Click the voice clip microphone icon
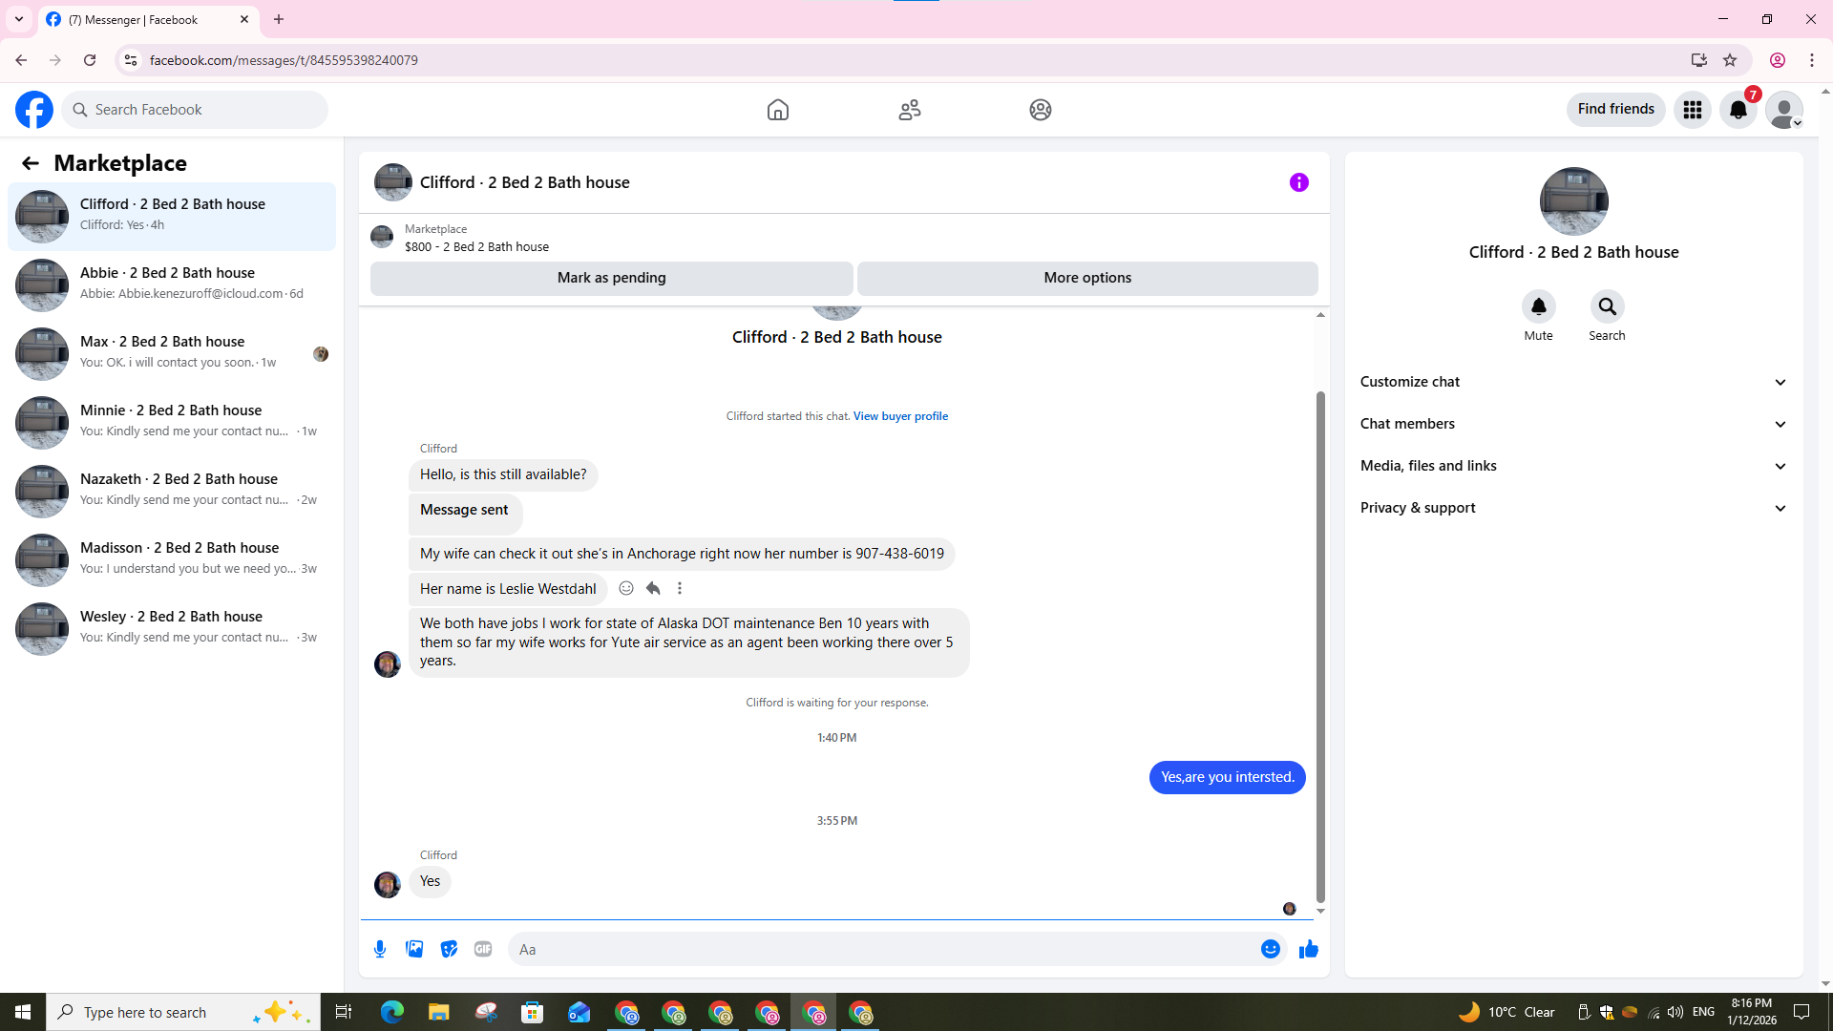The height and width of the screenshot is (1031, 1833). [380, 949]
